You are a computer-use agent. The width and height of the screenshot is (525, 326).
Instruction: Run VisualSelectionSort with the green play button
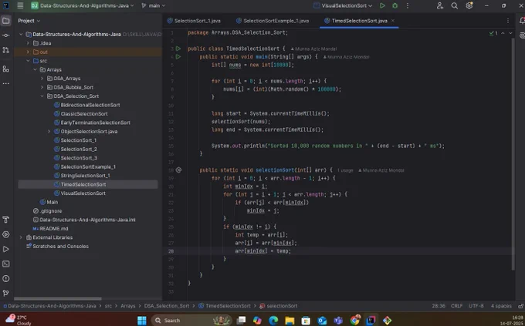coord(382,5)
